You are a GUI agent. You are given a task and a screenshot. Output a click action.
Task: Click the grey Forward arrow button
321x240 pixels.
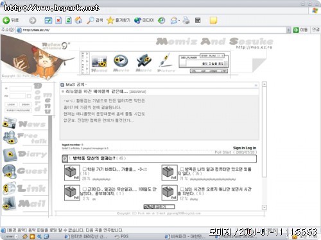tap(33, 20)
